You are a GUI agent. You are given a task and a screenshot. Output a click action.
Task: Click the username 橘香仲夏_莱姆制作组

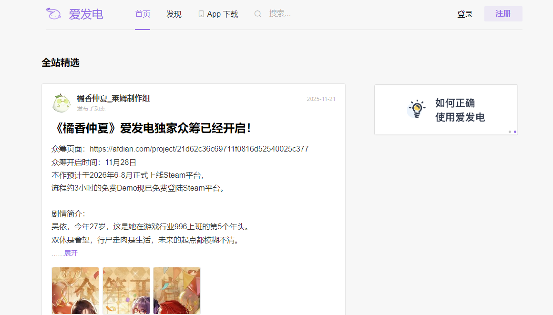[x=112, y=99]
